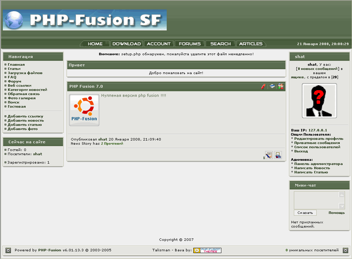Click author shat in the Опубликовал line
Viewport: 352px width, 259px height.
coord(103,139)
